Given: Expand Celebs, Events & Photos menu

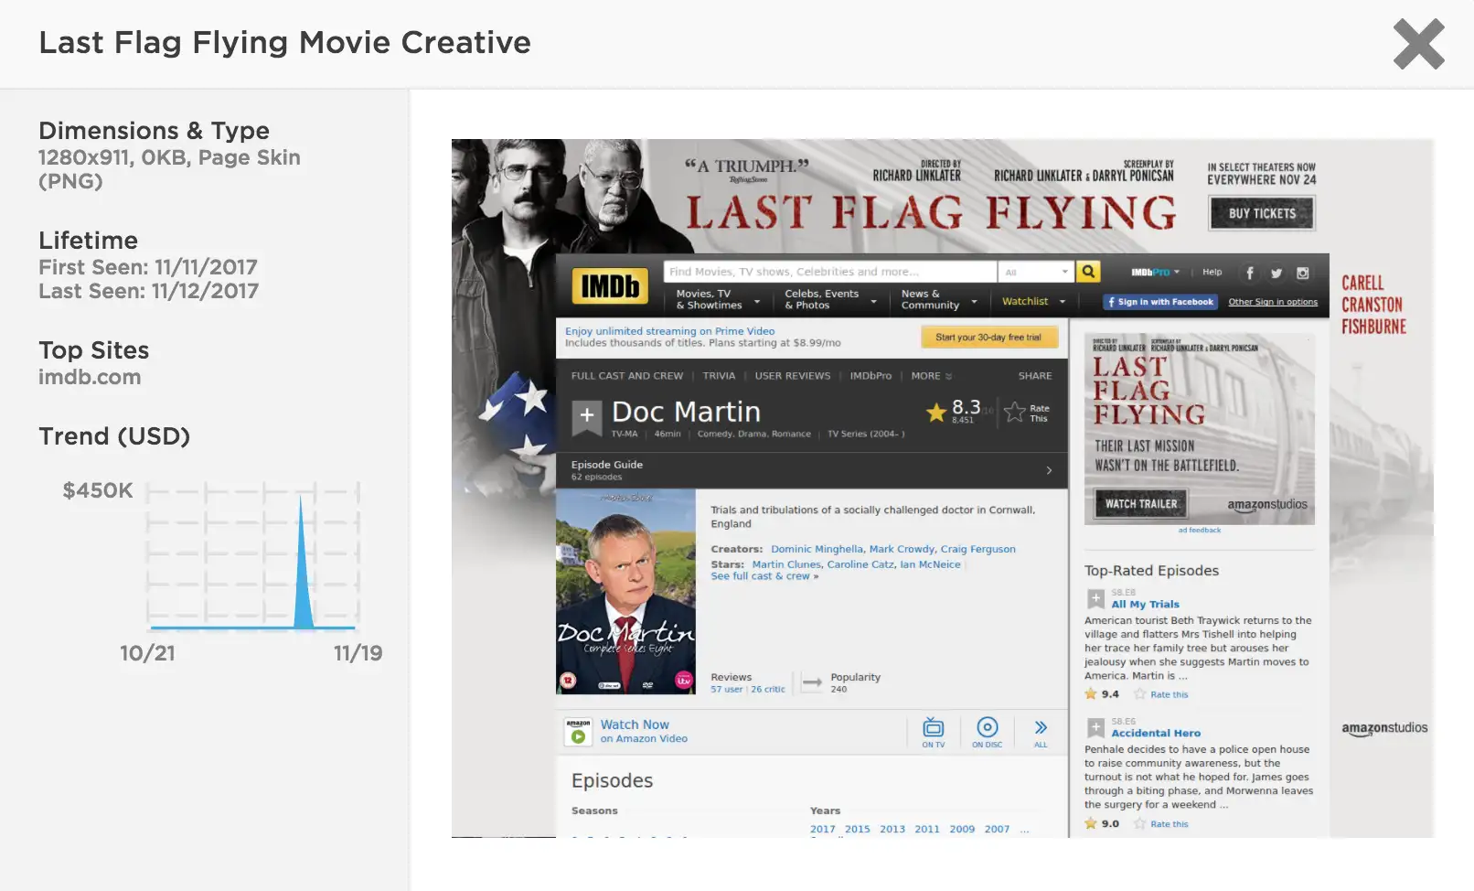Looking at the screenshot, I should (830, 299).
